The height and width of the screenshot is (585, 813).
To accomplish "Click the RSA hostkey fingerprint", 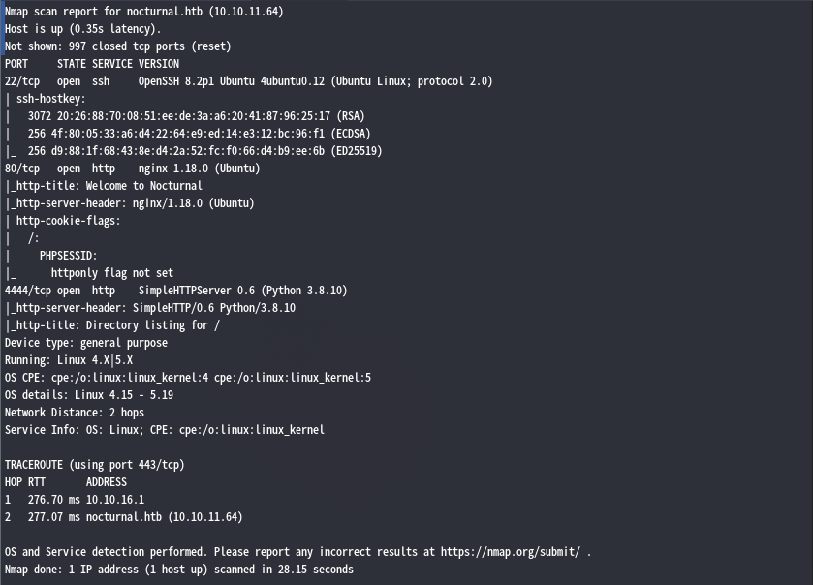I will 194,116.
